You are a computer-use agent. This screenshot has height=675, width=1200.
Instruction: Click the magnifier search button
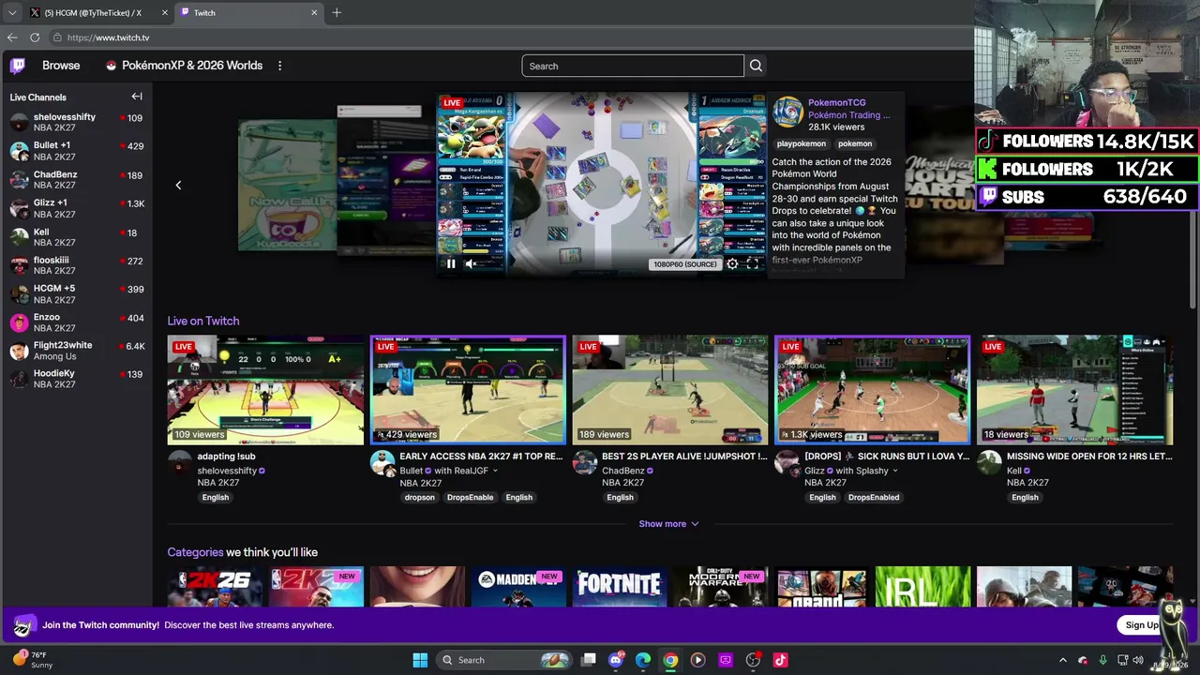coord(756,66)
